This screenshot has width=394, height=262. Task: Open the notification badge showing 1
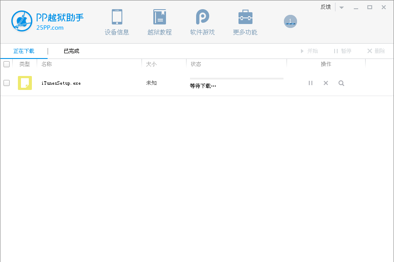coord(290,21)
